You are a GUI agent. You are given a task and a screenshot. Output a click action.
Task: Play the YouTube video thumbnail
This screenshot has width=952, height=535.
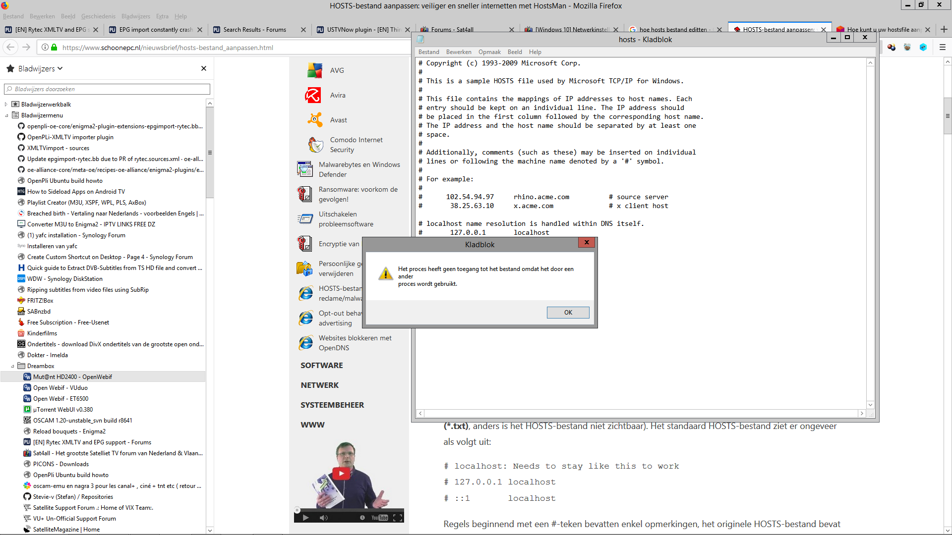(341, 474)
